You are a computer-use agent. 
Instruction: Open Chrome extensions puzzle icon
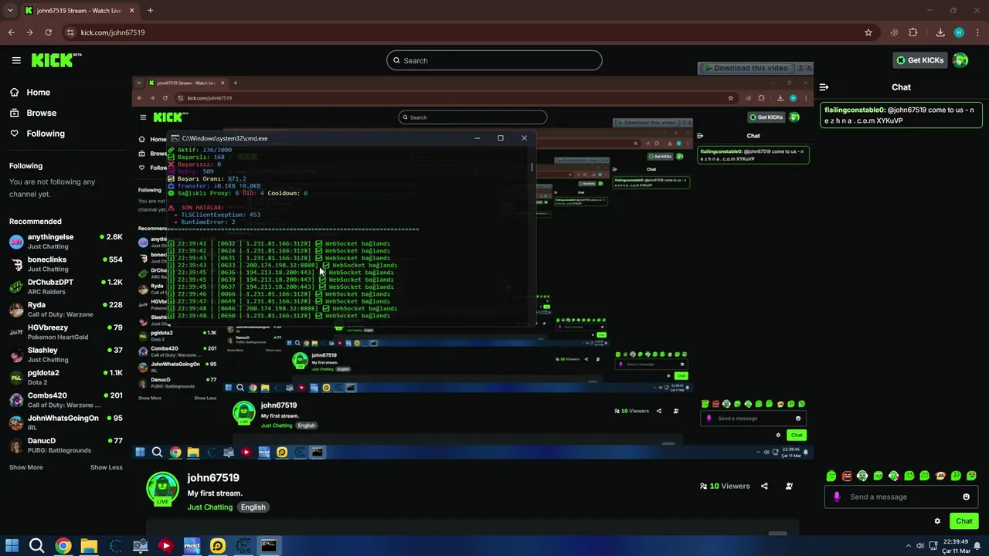click(913, 32)
